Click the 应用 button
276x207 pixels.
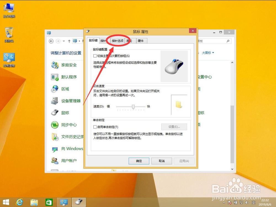coord(184,161)
